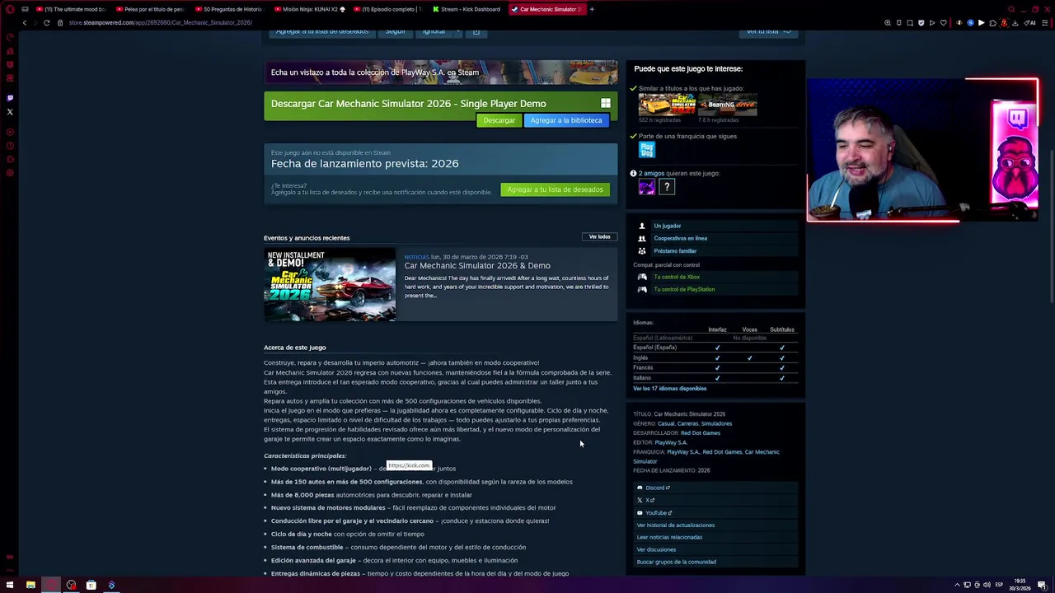The height and width of the screenshot is (593, 1055).
Task: Open File Explorer from the taskbar
Action: [x=30, y=585]
